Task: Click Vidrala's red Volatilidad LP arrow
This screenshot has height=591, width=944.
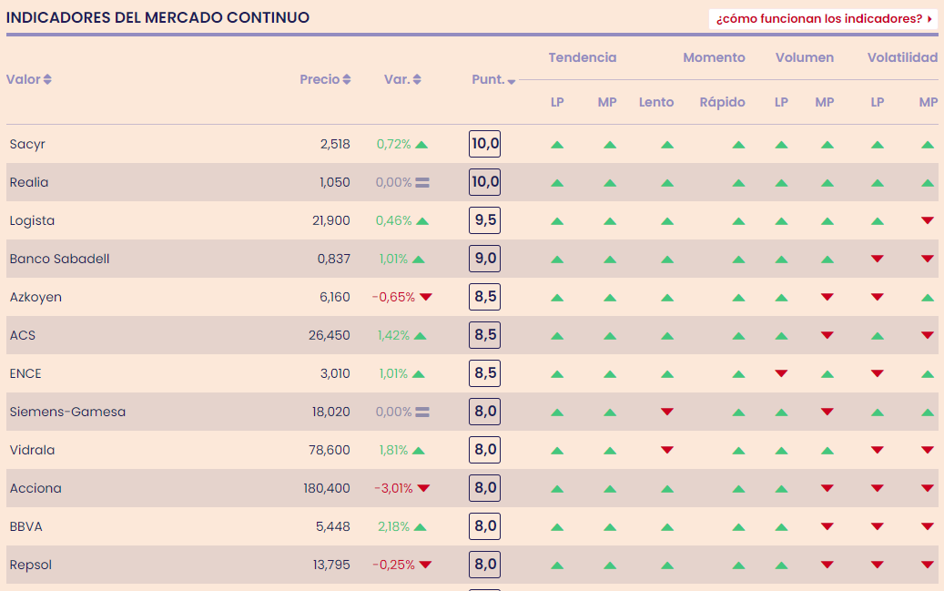Action: pyautogui.click(x=878, y=450)
